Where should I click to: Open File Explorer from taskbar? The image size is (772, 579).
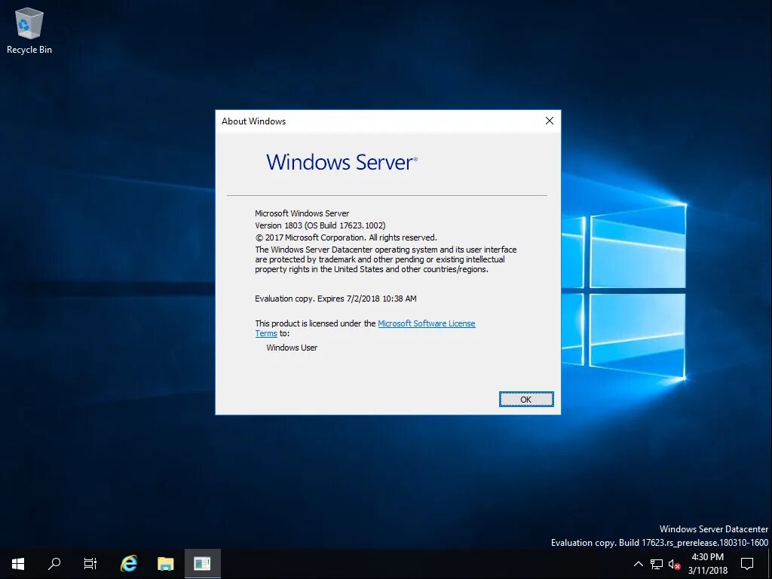point(165,564)
